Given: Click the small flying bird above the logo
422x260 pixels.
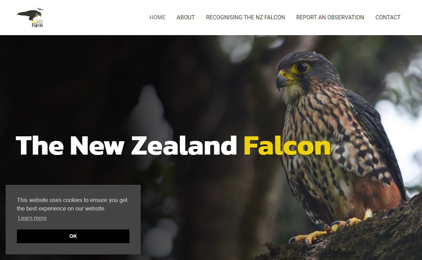Looking at the screenshot, I should (40, 9).
